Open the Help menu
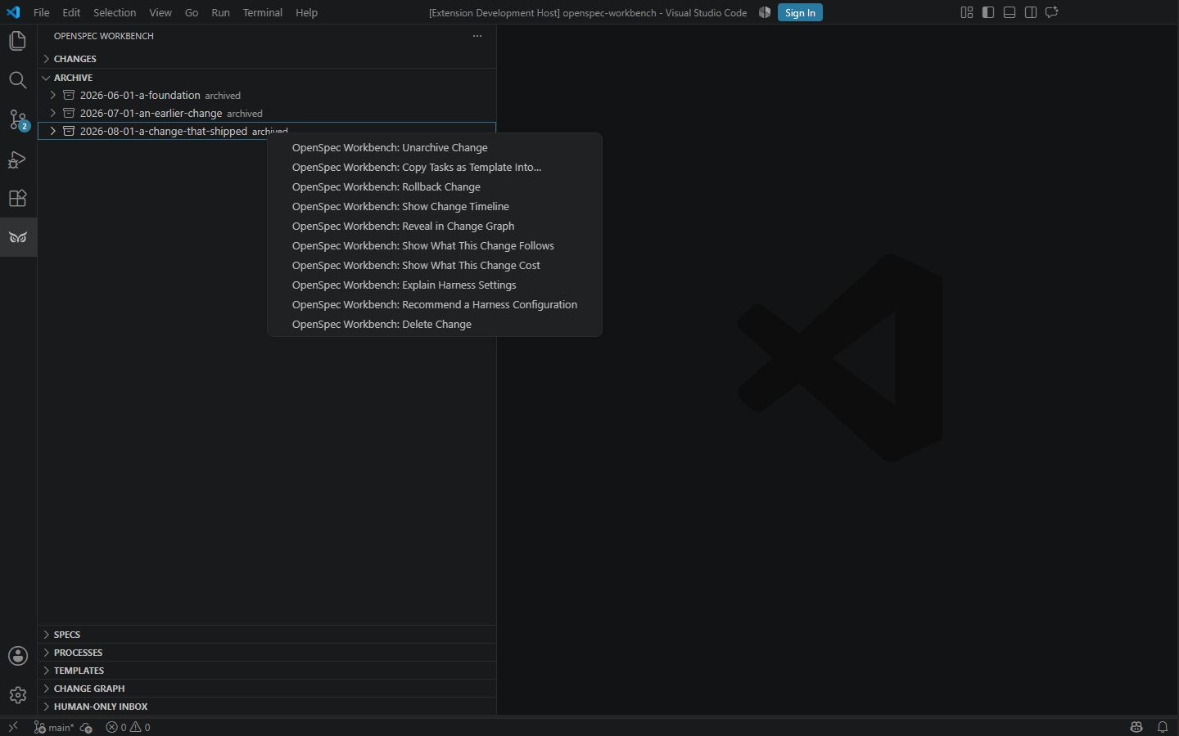The width and height of the screenshot is (1179, 736). (x=307, y=12)
